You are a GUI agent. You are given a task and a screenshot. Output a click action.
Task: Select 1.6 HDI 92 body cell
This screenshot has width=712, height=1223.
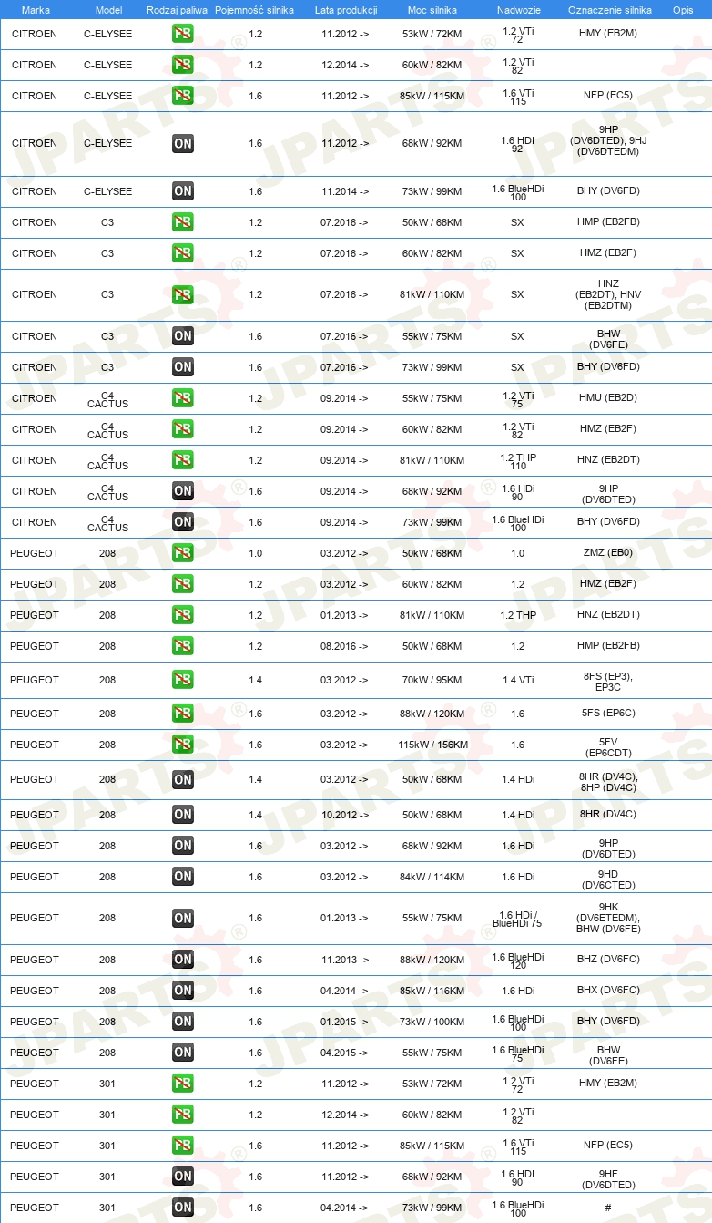pyautogui.click(x=517, y=144)
